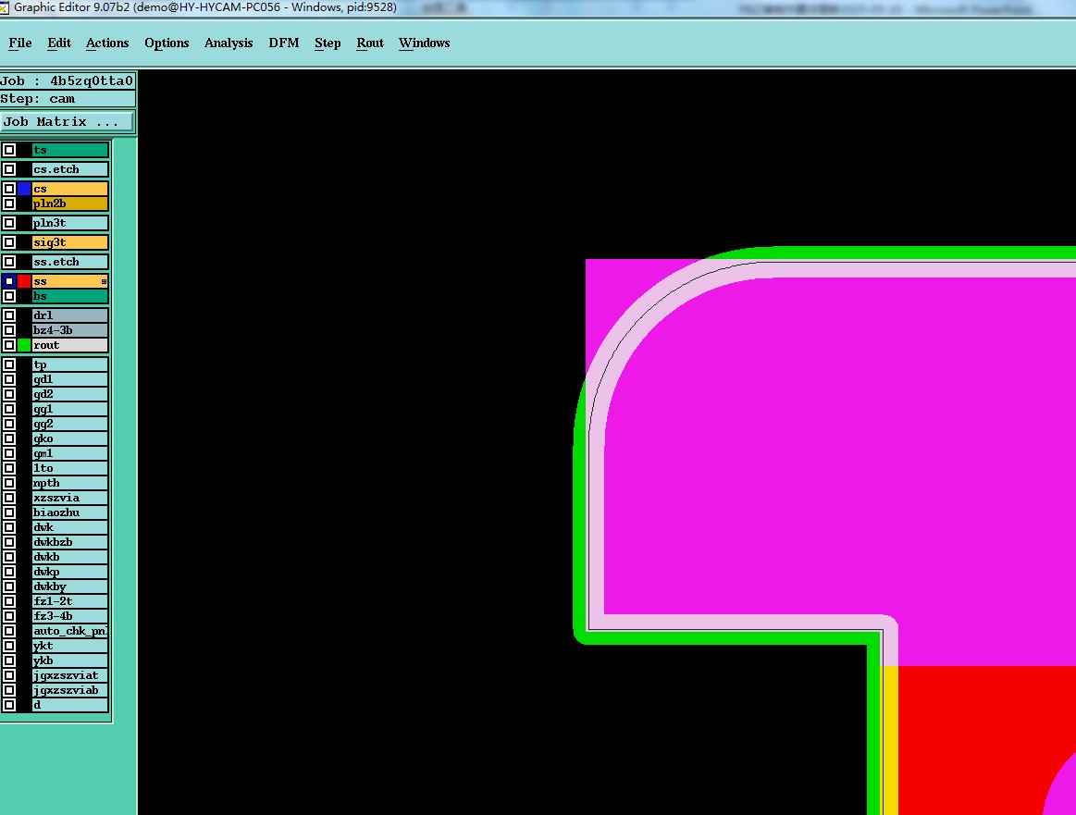Open the Edit menu
1076x815 pixels.
(59, 43)
